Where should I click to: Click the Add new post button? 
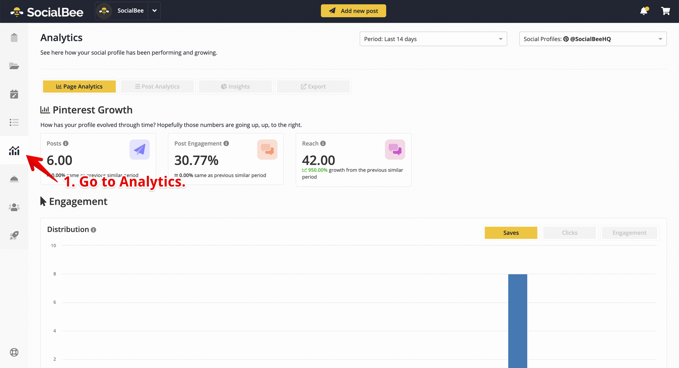(353, 11)
